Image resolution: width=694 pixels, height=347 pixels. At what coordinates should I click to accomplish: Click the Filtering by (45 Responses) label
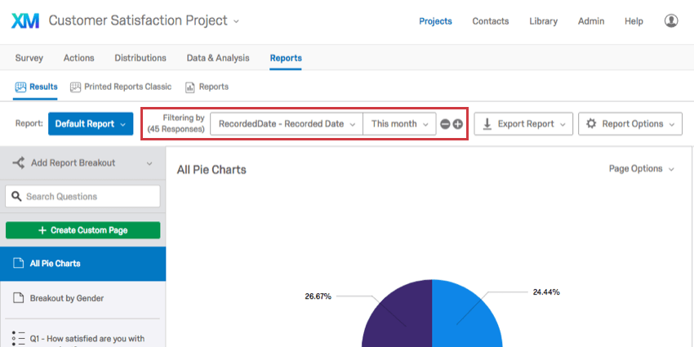[176, 123]
